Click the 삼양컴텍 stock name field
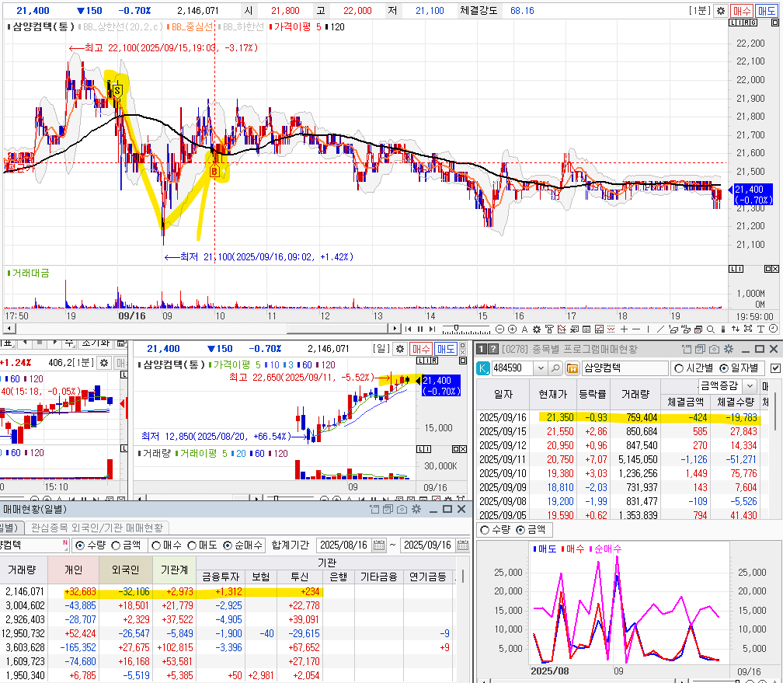Screen dimensions: 783x683 click(625, 368)
